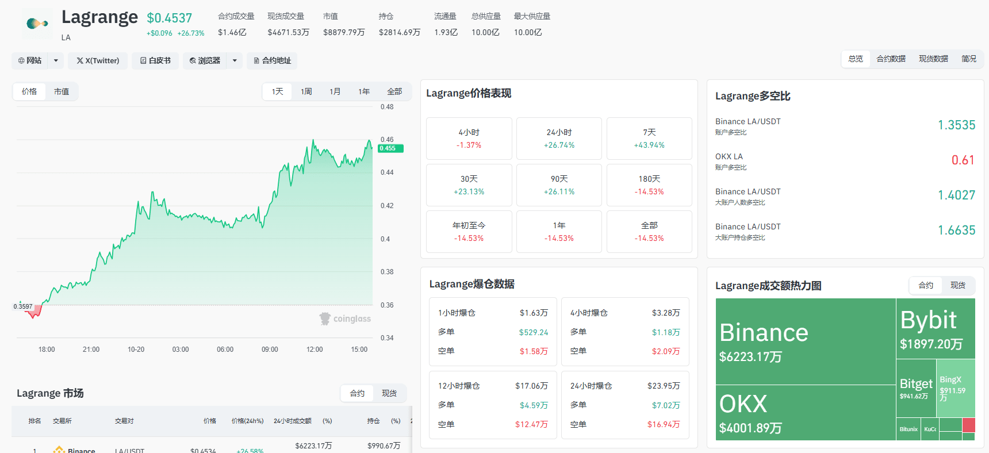Click the 12小时爆仓 total $17.06万
989x453 pixels.
pyautogui.click(x=531, y=386)
